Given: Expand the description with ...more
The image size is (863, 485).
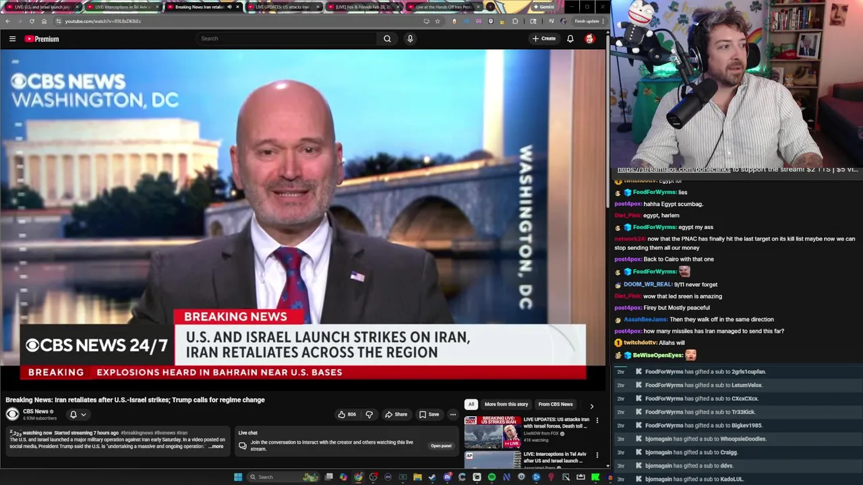Looking at the screenshot, I should click(216, 446).
